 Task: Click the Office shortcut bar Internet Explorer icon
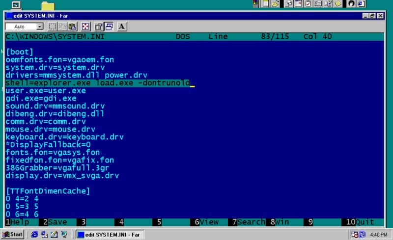pos(361,3)
